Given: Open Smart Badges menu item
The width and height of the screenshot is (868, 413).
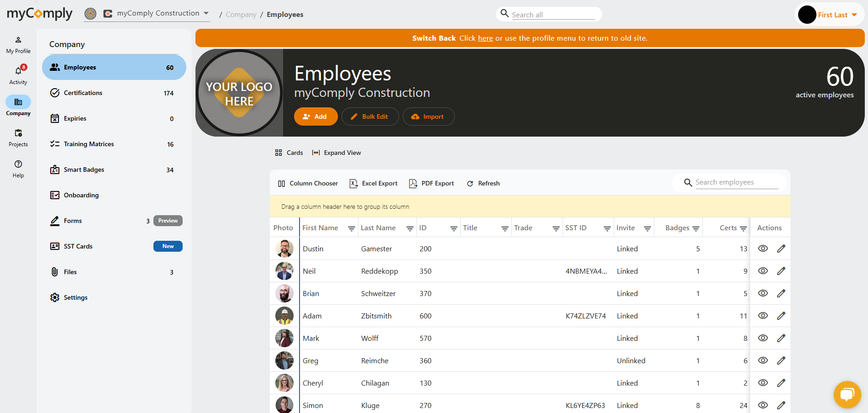Looking at the screenshot, I should pyautogui.click(x=114, y=169).
